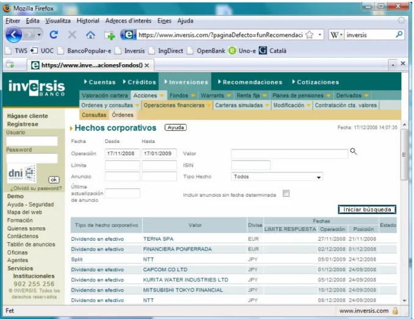Image resolution: width=414 pixels, height=319 pixels.
Task: Select the Cotizaciones main section
Action: (x=316, y=82)
